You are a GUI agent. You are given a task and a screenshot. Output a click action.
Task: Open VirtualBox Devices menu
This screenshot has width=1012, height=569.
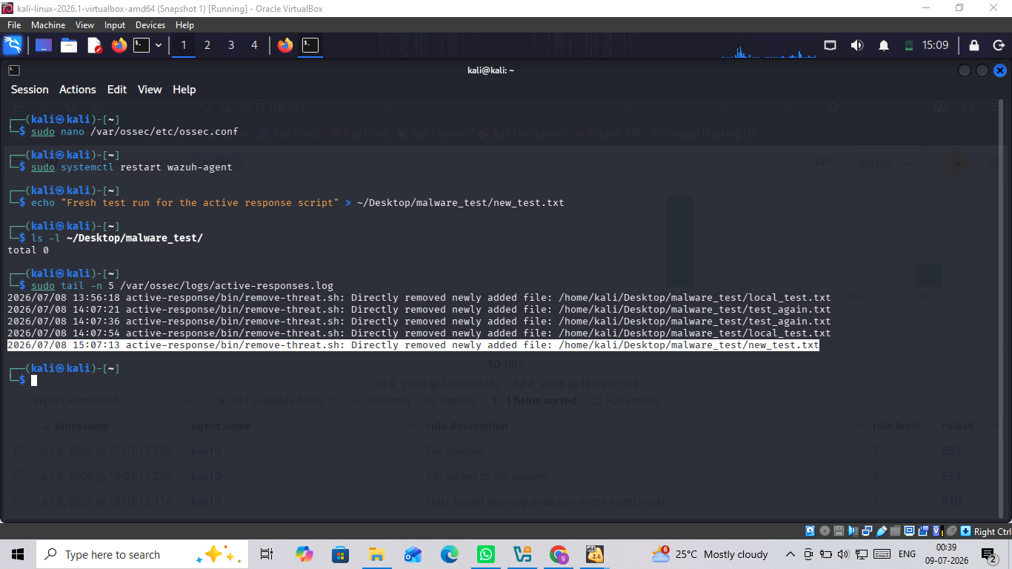150,25
